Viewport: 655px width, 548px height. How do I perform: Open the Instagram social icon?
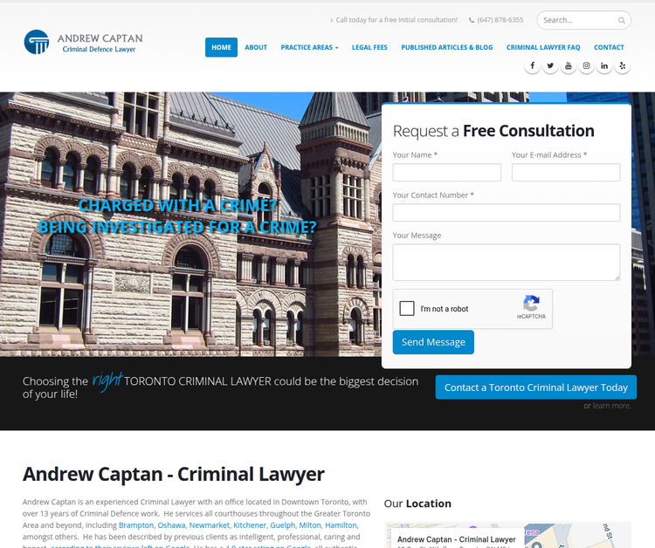pos(586,66)
